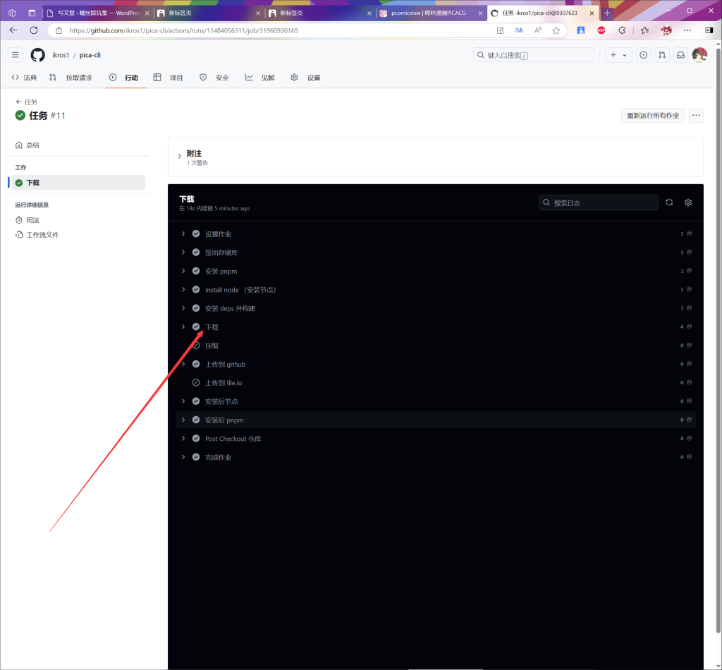Expand the 附注 annotations section

180,157
